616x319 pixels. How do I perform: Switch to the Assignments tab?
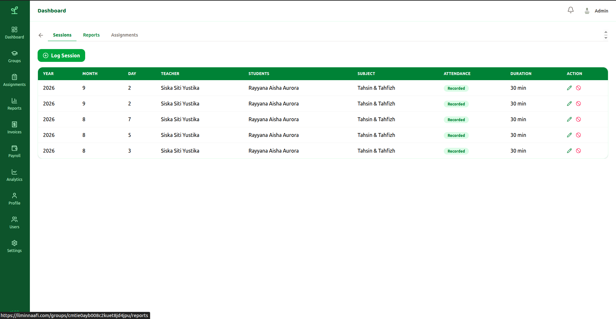click(125, 35)
